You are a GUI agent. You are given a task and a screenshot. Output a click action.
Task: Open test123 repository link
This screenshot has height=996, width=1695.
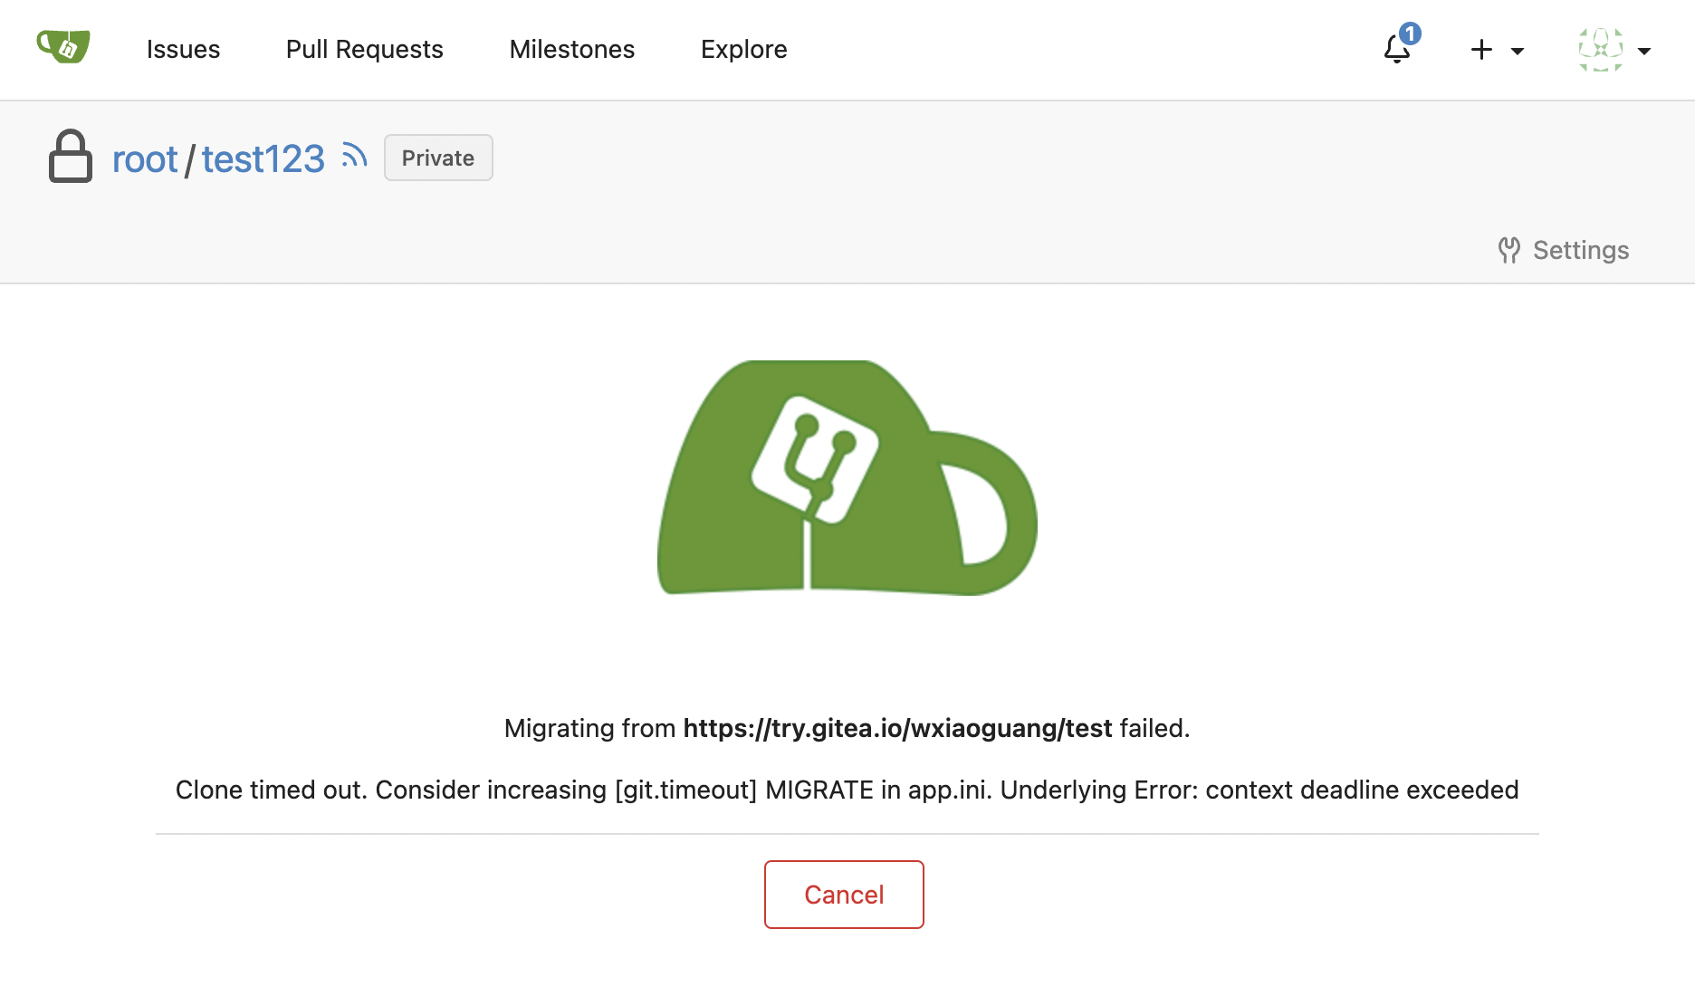pos(263,159)
